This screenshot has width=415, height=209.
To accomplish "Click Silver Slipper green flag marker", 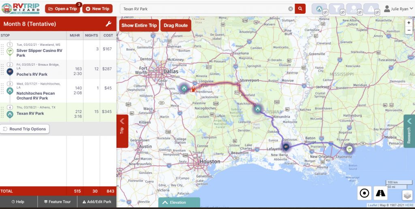I will click(x=349, y=149).
